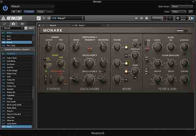The width and height of the screenshot is (196, 136).
Task: Click the Feedback knob in Mixer
Action: (x=135, y=55)
